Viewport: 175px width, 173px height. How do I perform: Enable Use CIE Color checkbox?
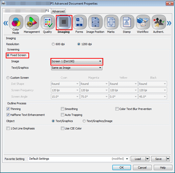pos(63,128)
